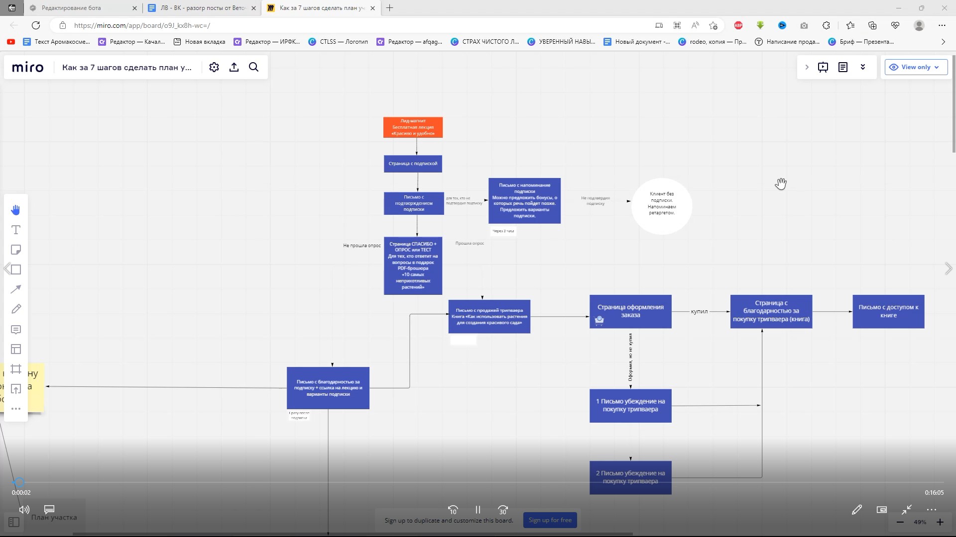Click the 49% zoom level

pos(920,522)
